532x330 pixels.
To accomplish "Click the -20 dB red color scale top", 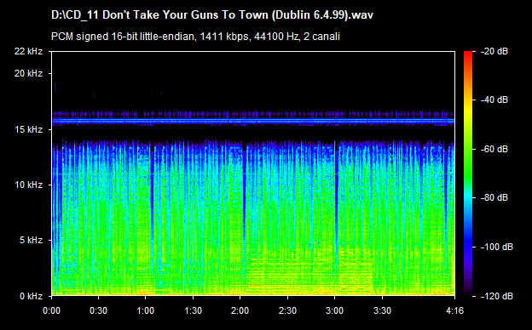I will (468, 53).
